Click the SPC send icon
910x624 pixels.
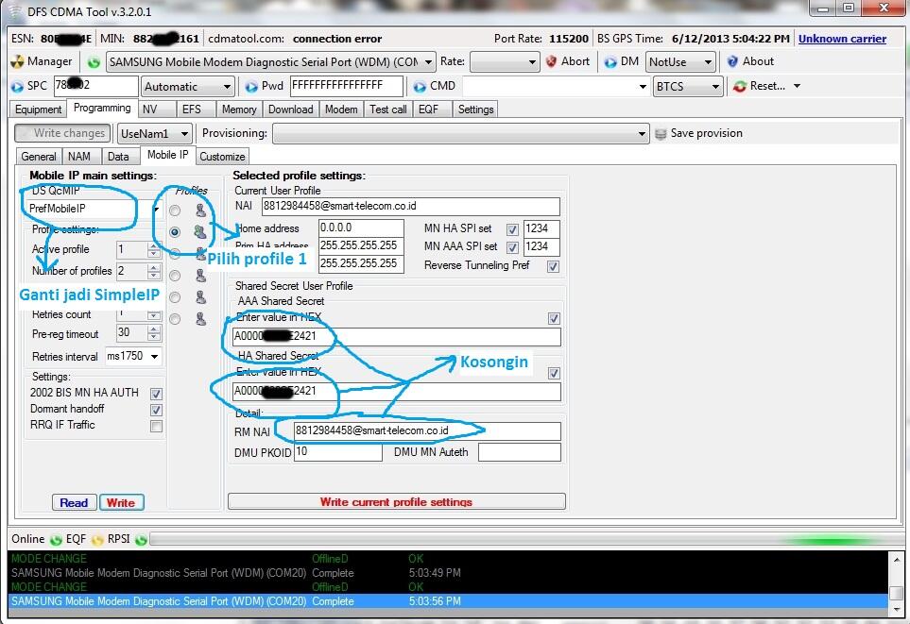17,87
